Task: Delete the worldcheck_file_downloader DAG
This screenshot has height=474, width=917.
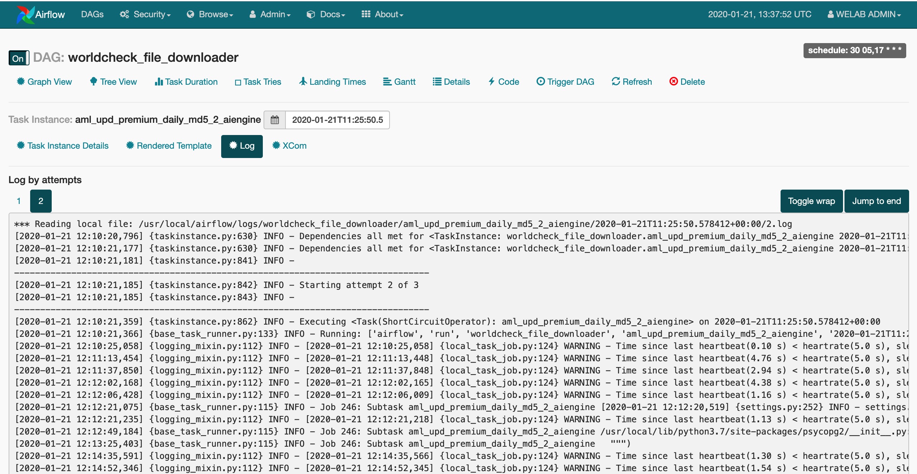Action: (x=687, y=82)
